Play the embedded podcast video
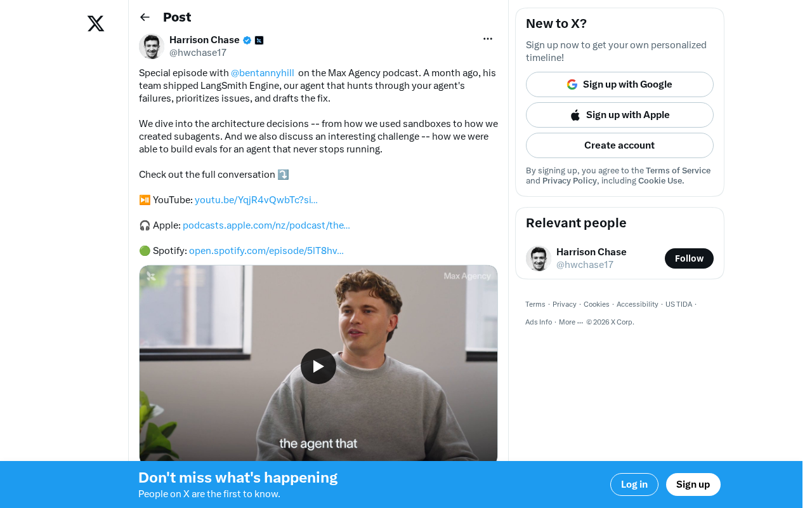This screenshot has width=812, height=508. (318, 366)
